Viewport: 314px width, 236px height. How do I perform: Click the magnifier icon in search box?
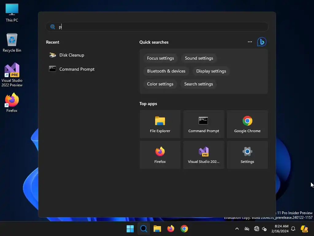[53, 27]
